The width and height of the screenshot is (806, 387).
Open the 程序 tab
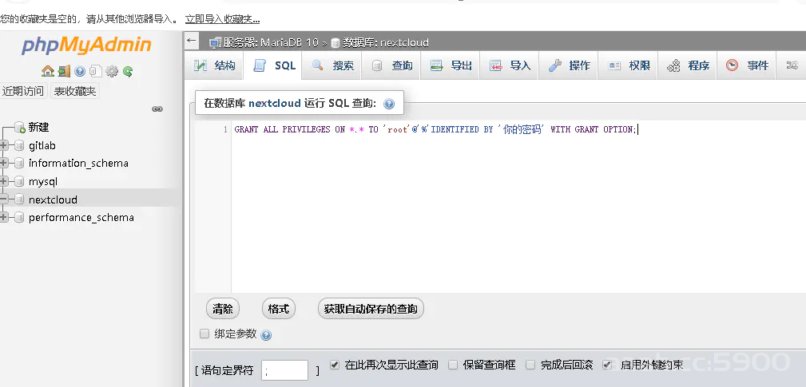tap(687, 65)
